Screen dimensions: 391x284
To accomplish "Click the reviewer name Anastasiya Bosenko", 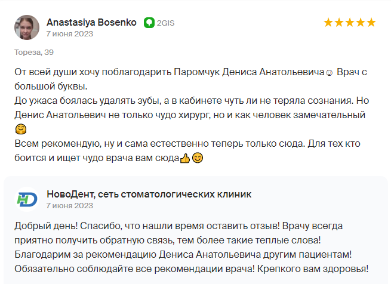I will 91,23.
